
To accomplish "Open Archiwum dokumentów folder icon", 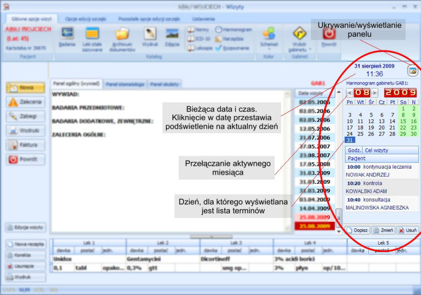I will (x=123, y=34).
